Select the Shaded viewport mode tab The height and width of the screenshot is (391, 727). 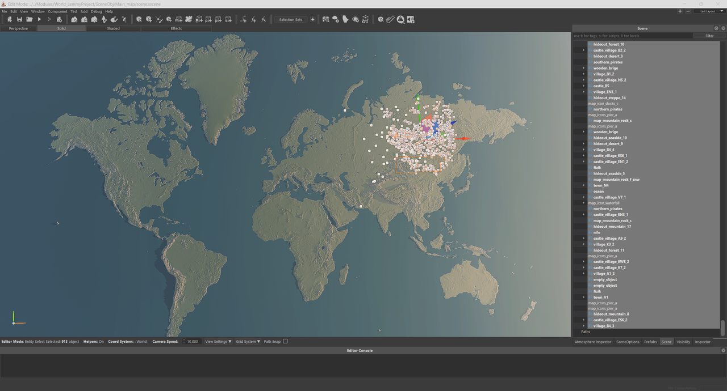click(x=113, y=28)
